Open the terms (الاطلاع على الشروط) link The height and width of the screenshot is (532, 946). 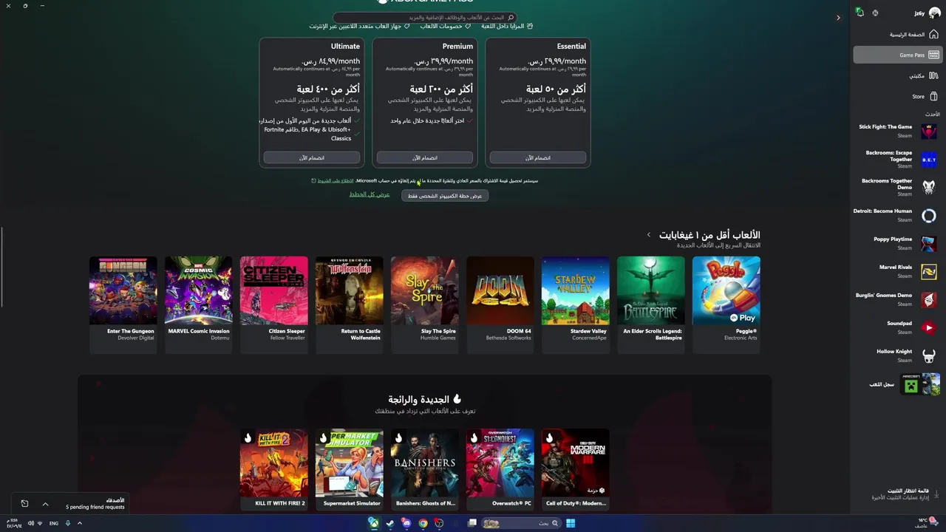336,180
